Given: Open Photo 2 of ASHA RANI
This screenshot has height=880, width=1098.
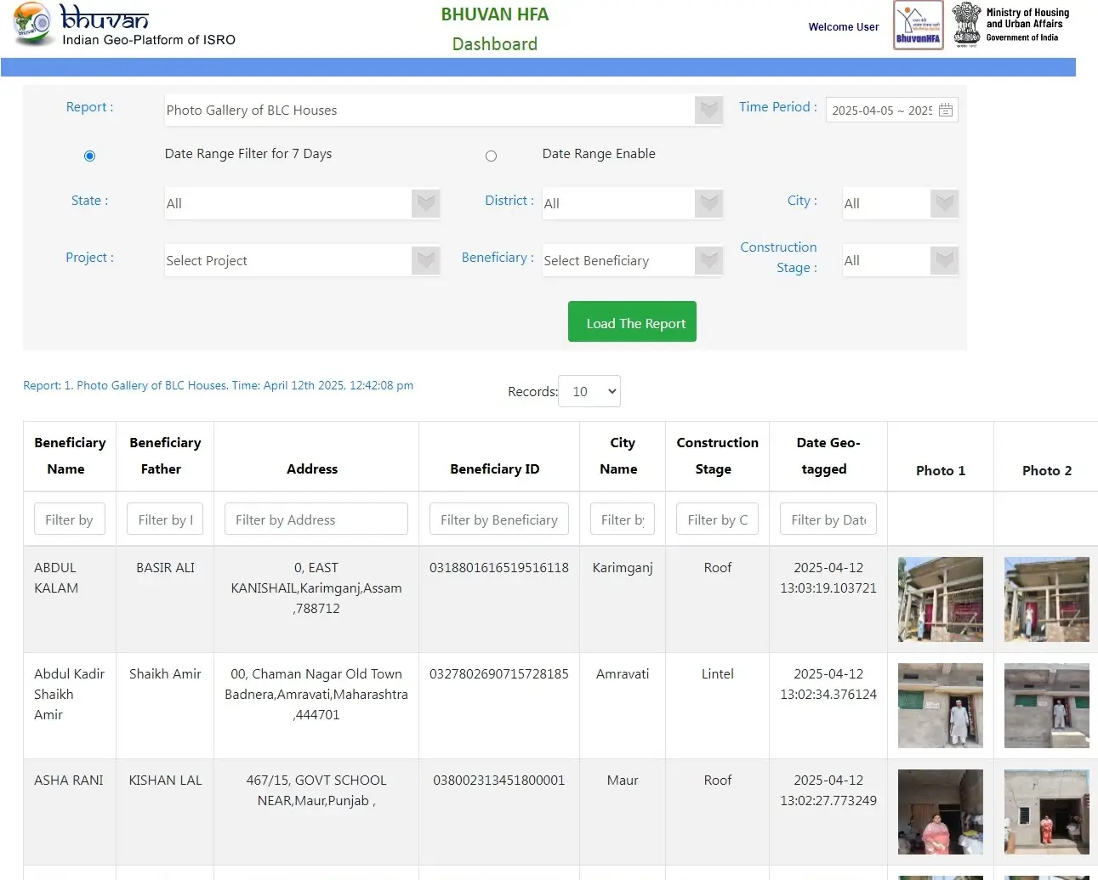Looking at the screenshot, I should coord(1047,812).
